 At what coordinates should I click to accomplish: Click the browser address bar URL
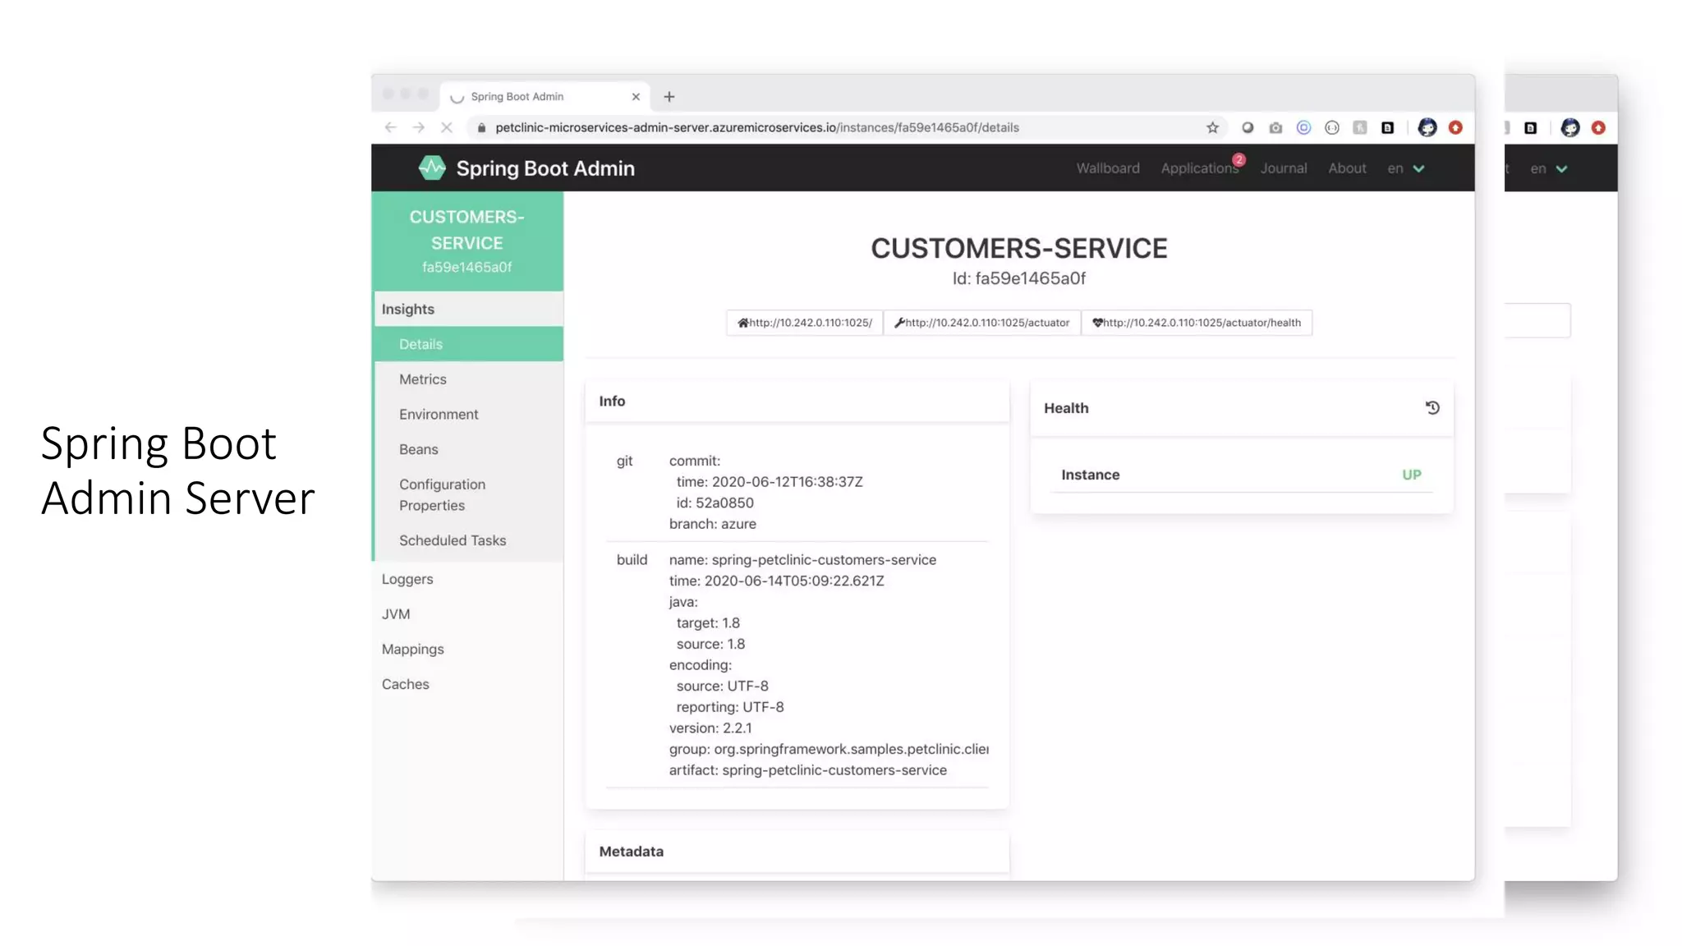pos(757,127)
